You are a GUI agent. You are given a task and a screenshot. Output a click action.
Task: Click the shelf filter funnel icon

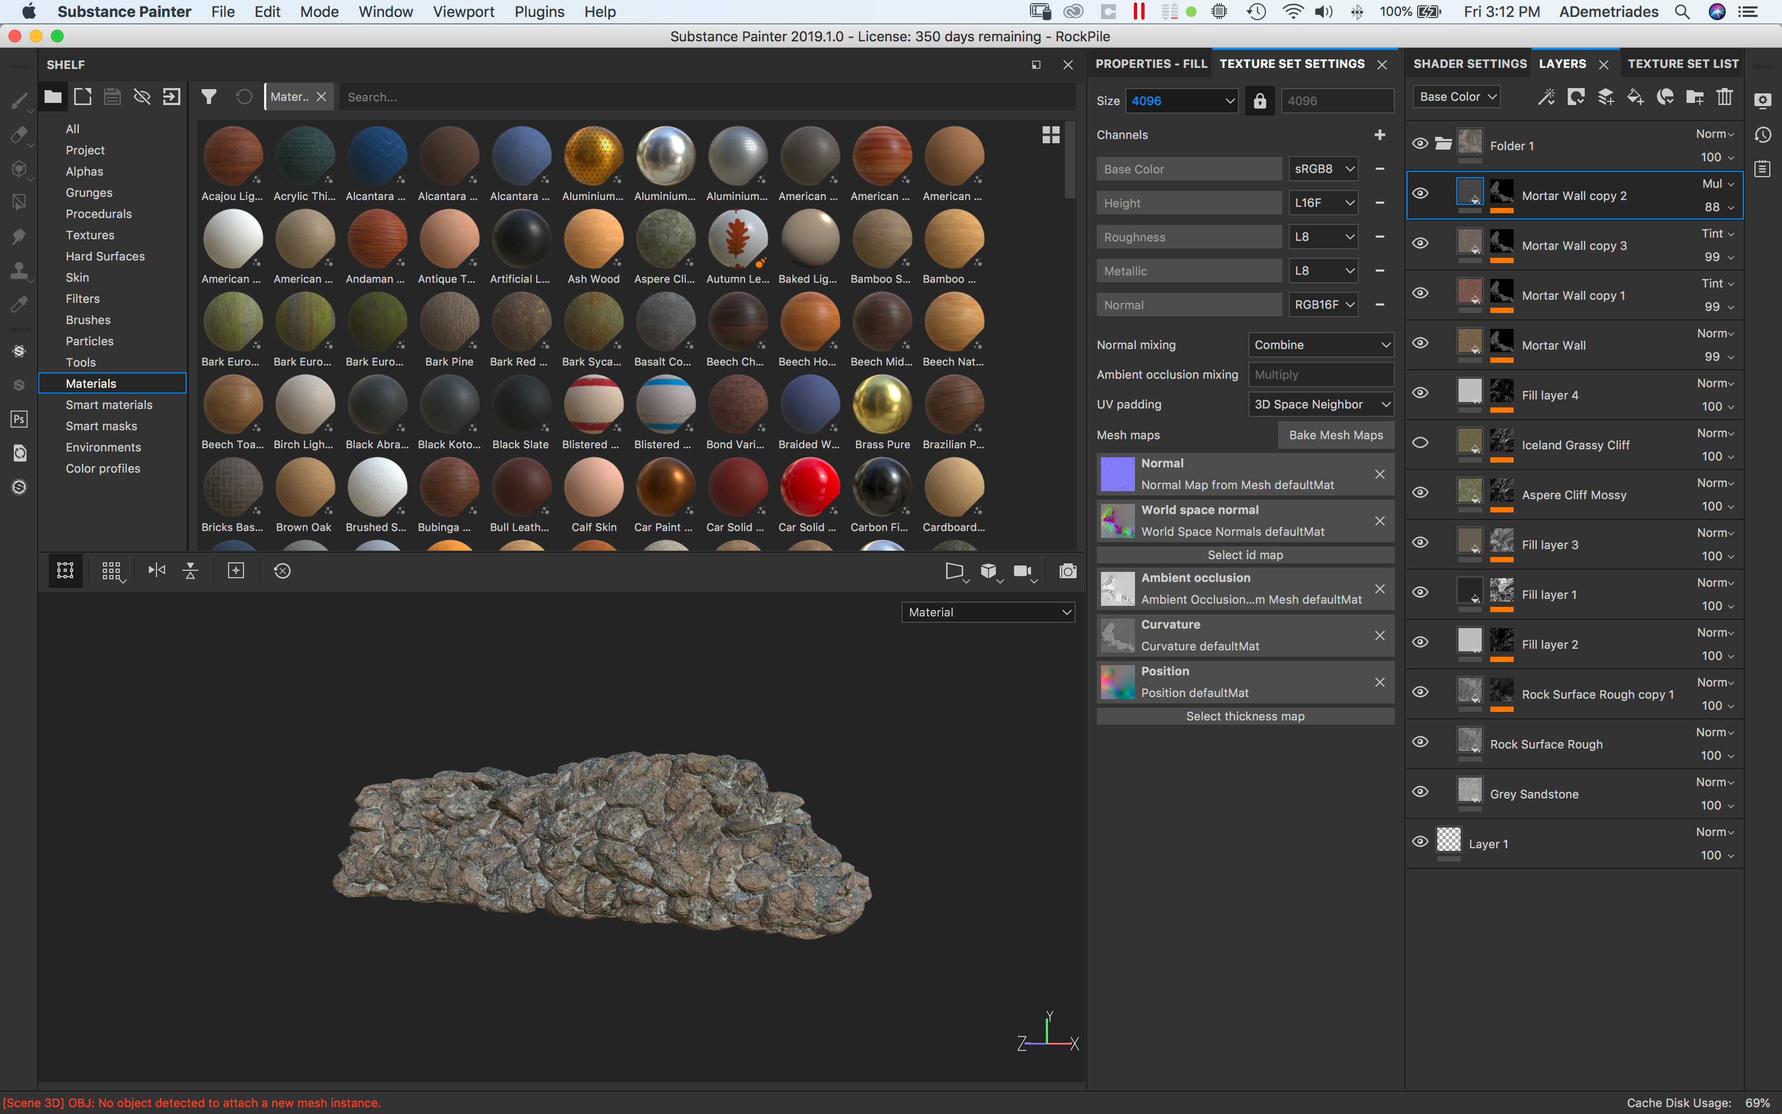click(x=209, y=97)
